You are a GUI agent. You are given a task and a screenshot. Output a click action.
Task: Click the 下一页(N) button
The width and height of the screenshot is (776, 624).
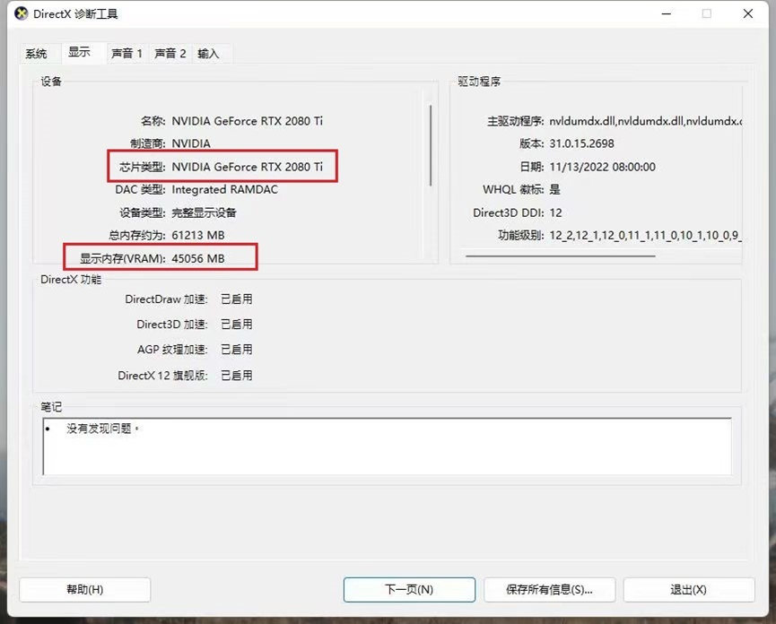coord(409,589)
